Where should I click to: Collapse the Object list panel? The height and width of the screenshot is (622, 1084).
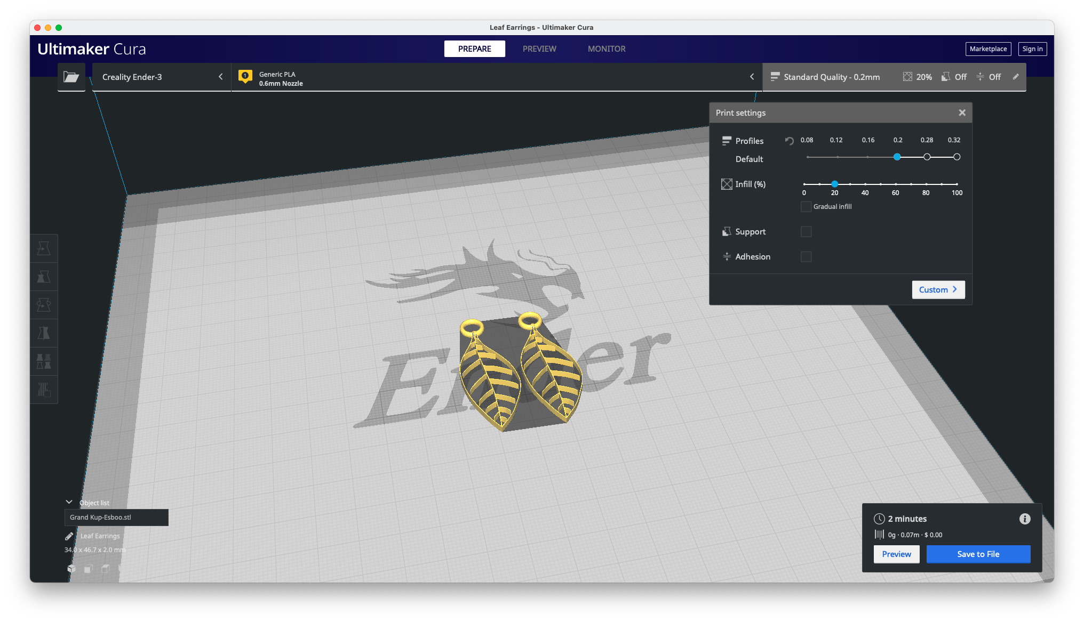tap(69, 502)
